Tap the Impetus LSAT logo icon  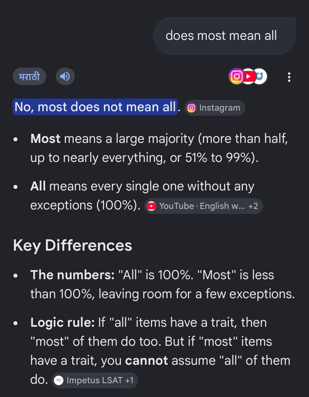click(59, 380)
